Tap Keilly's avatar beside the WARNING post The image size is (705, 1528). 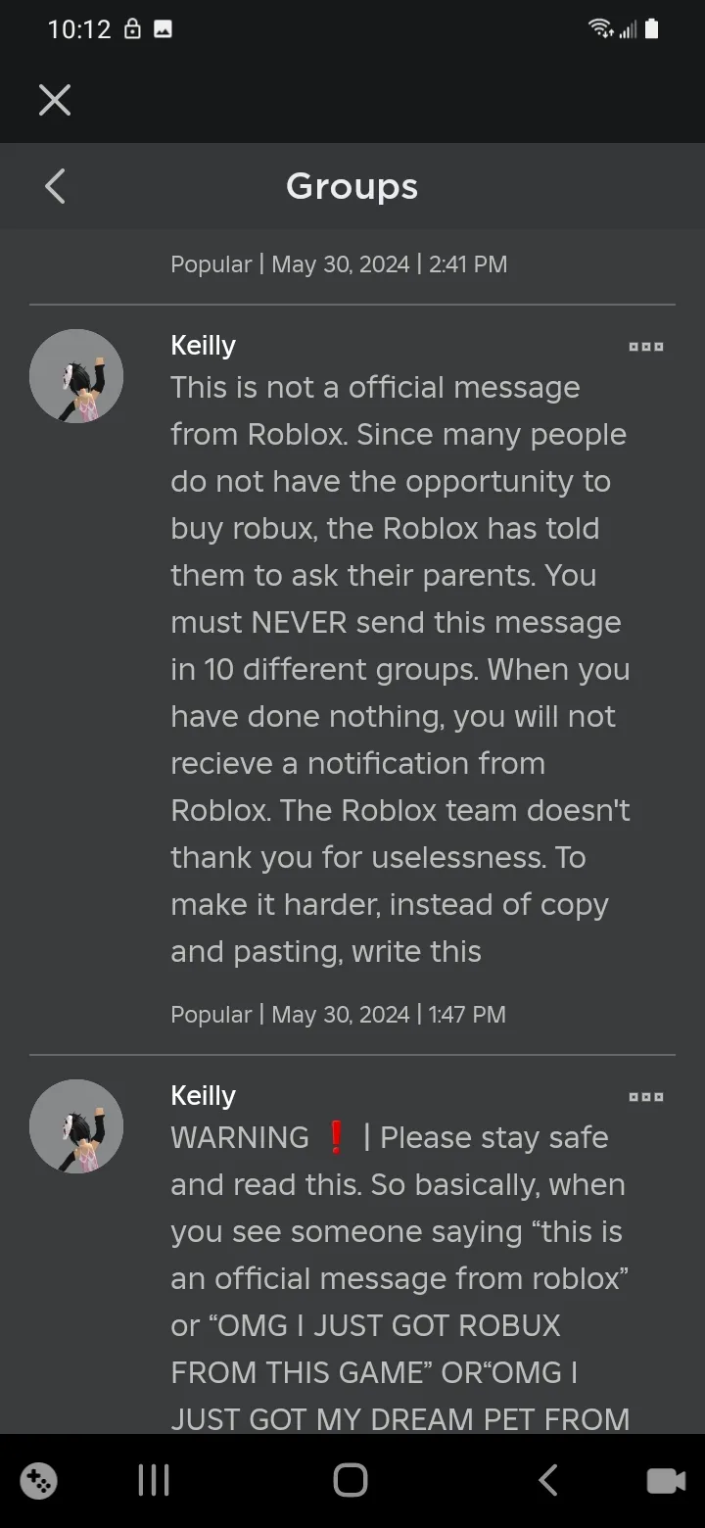pos(76,1126)
